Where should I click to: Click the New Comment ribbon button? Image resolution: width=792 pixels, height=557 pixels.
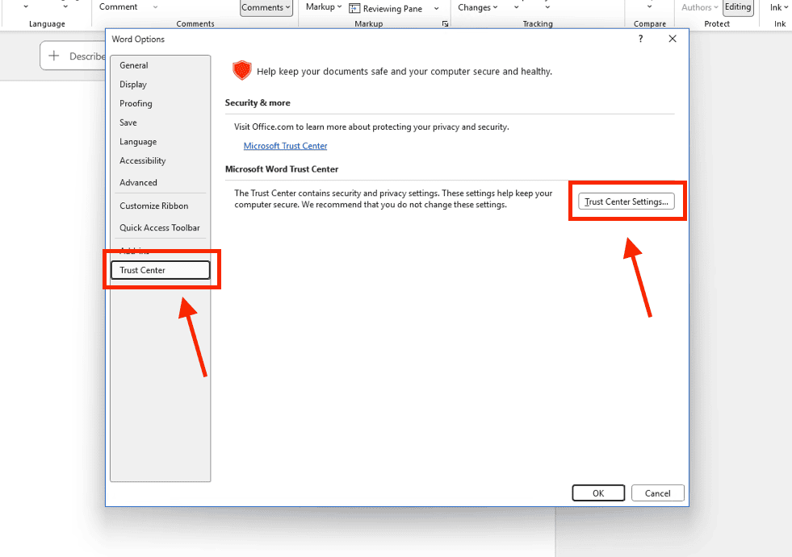[x=118, y=6]
